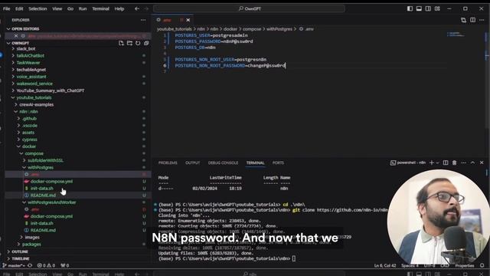
Task: Go back with the navigation arrow
Action: [137, 8]
